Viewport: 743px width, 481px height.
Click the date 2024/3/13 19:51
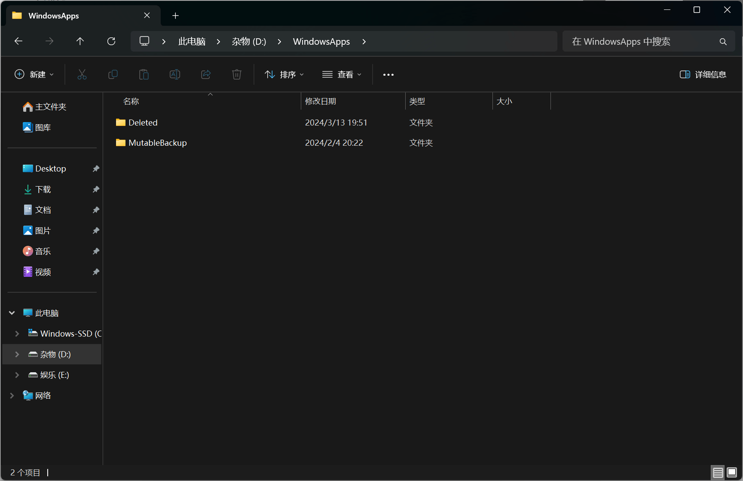pos(336,123)
